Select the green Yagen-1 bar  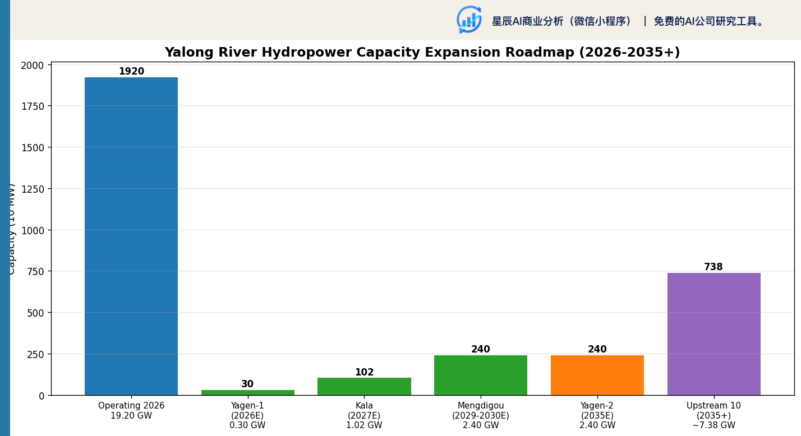click(248, 393)
